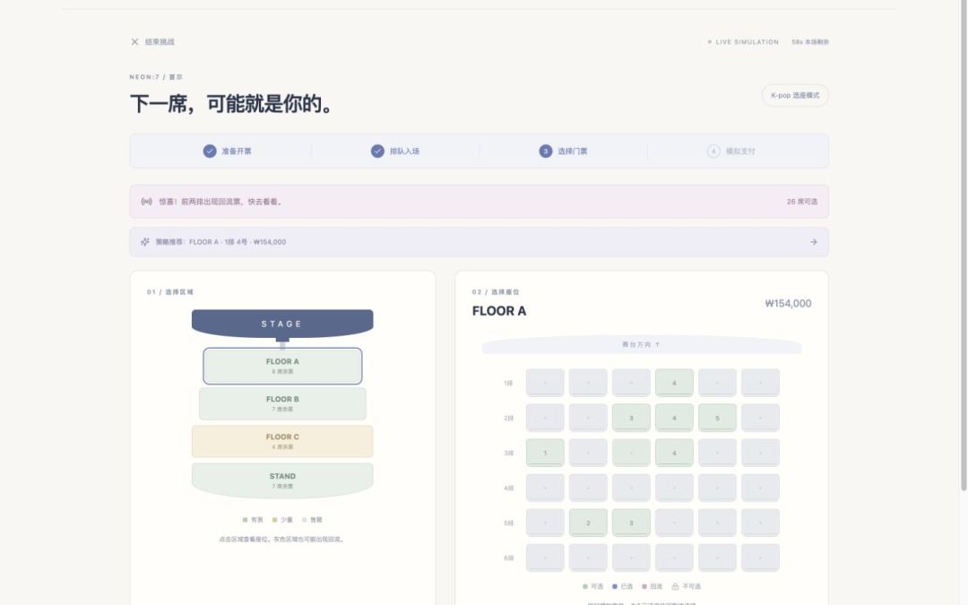Image resolution: width=968 pixels, height=605 pixels.
Task: Click the NEON:7 / 首尔 breadcrumb text
Action: [156, 77]
